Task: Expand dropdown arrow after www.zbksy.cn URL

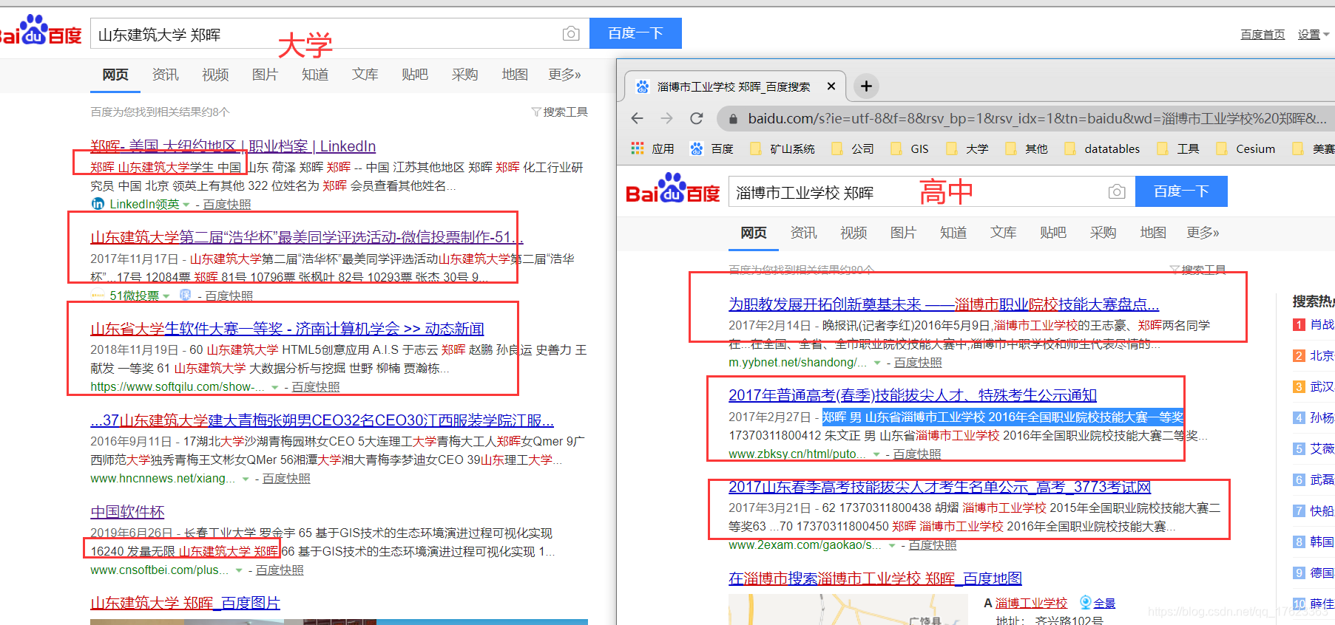Action: [876, 454]
